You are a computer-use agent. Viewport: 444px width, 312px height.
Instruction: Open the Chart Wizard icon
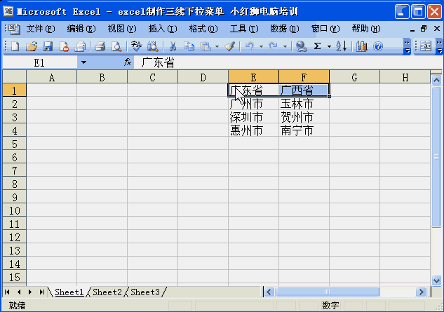click(362, 46)
